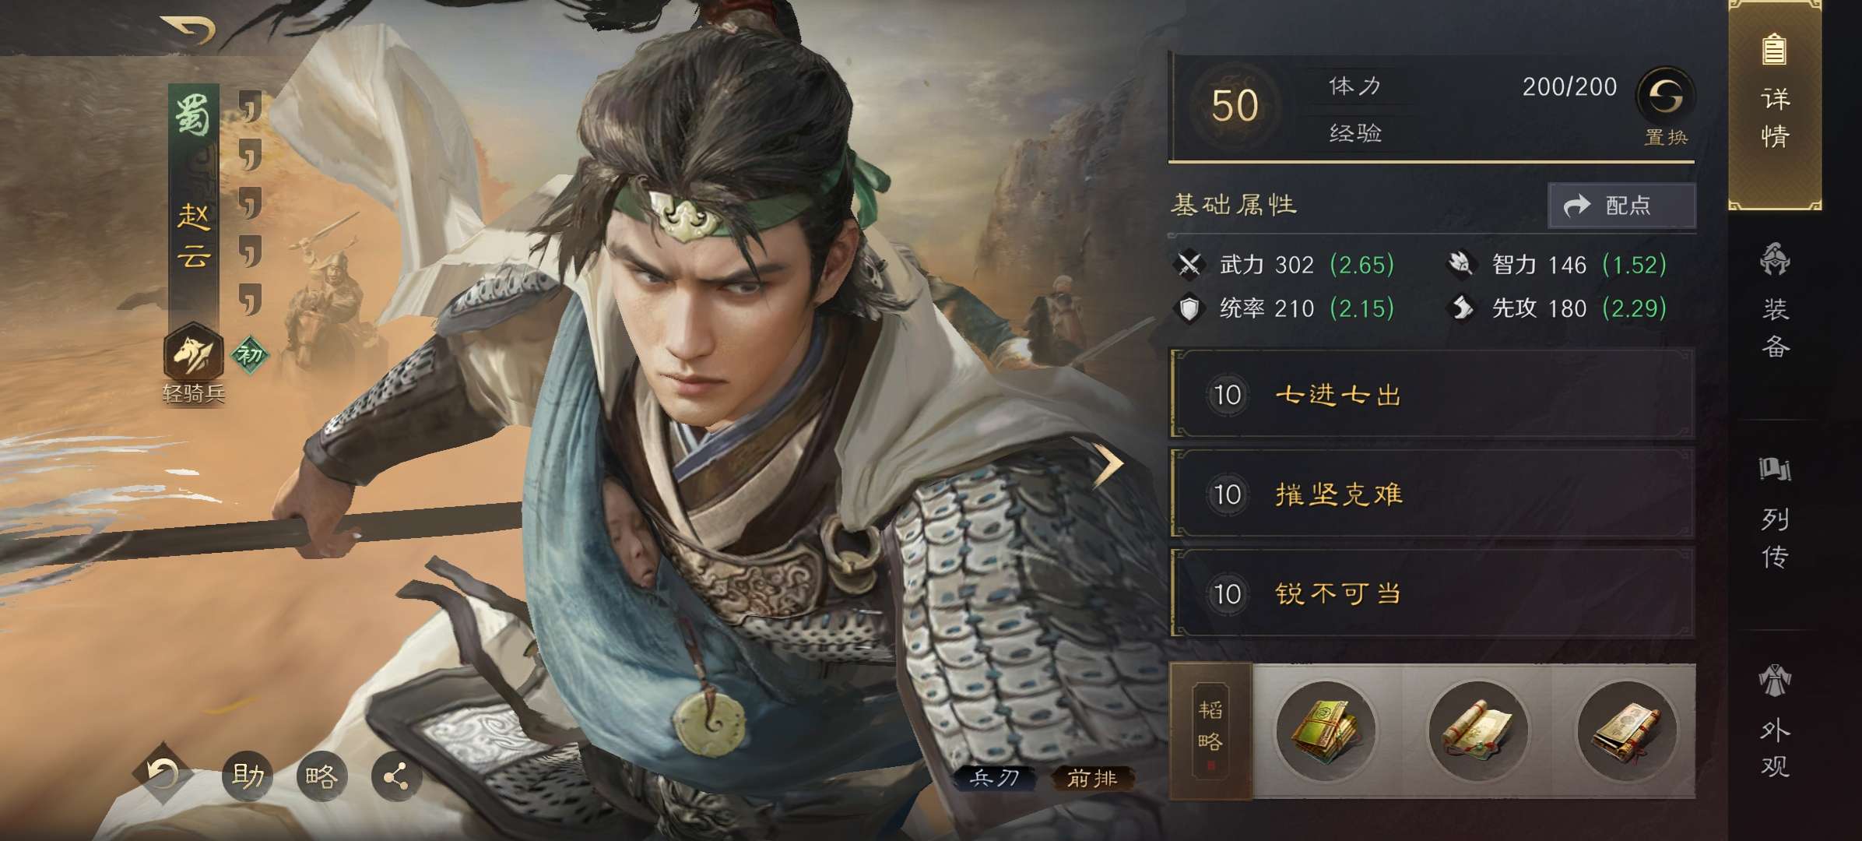Select the scroll strategy item
This screenshot has height=841, width=1862.
1477,730
